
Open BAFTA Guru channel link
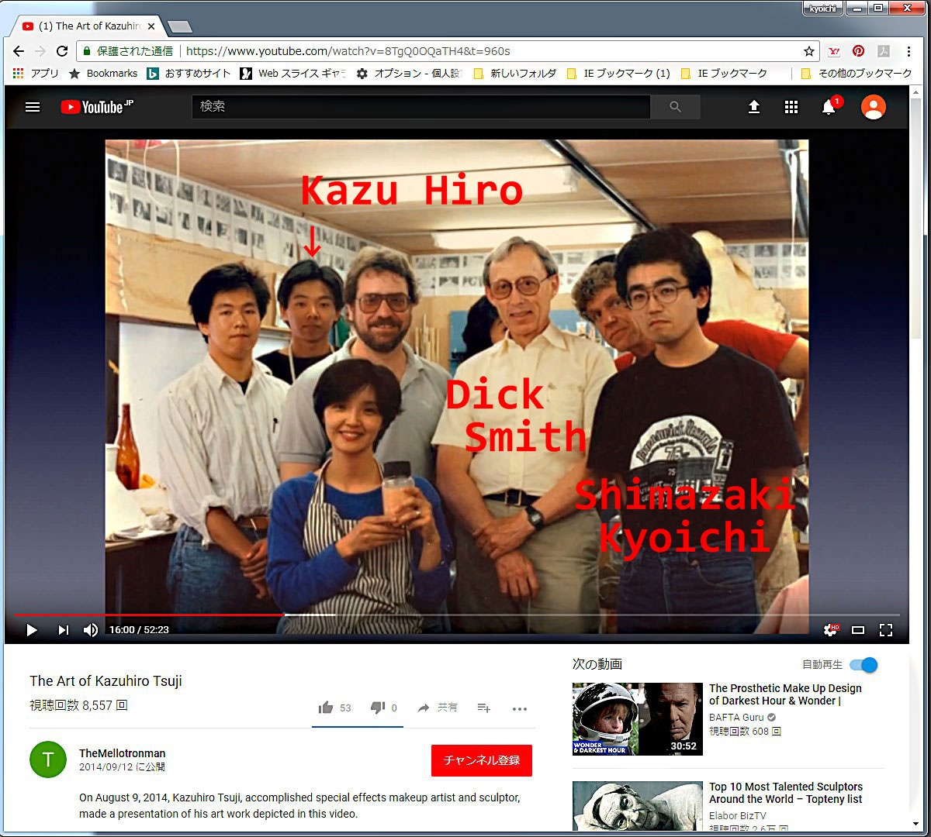pos(736,718)
